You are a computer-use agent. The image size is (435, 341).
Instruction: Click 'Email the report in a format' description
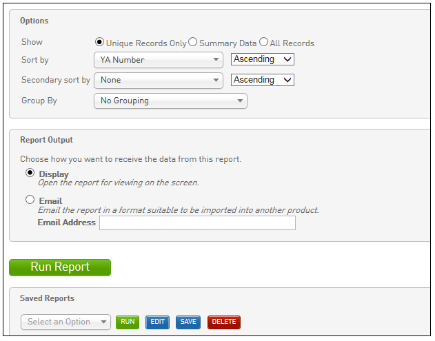tap(179, 210)
